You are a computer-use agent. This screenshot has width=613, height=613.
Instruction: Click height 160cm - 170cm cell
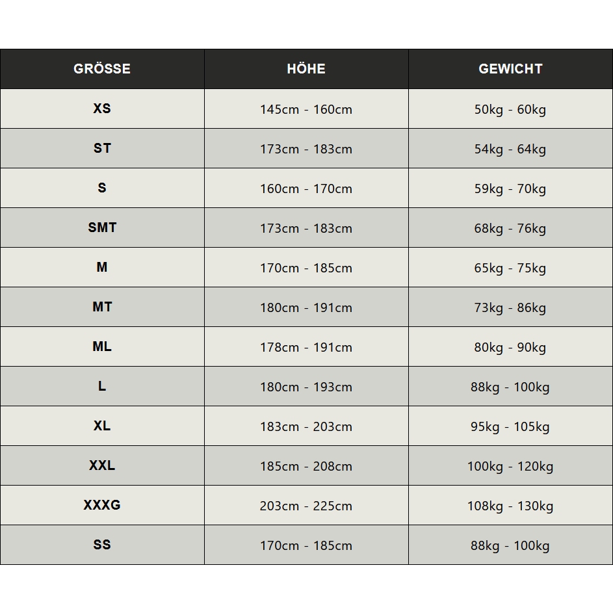[x=307, y=188]
